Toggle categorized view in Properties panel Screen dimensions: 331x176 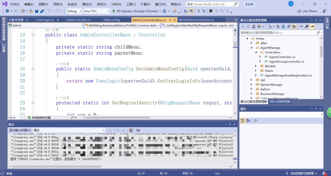(x=243, y=120)
